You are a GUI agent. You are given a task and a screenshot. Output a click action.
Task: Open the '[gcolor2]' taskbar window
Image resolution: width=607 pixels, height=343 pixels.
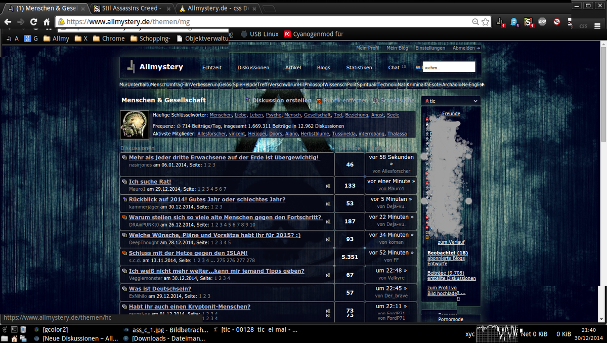tap(52, 329)
